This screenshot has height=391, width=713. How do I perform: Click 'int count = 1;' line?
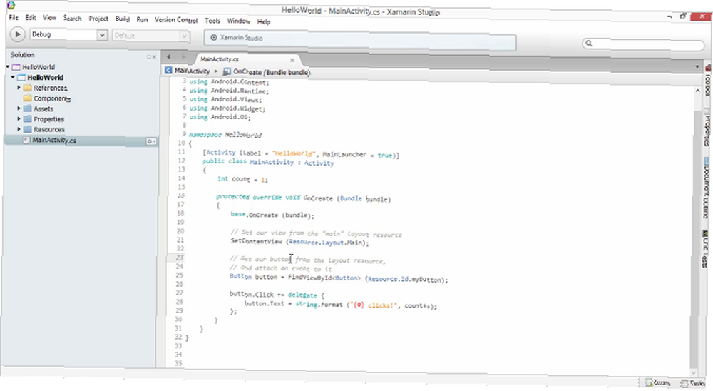(x=242, y=179)
